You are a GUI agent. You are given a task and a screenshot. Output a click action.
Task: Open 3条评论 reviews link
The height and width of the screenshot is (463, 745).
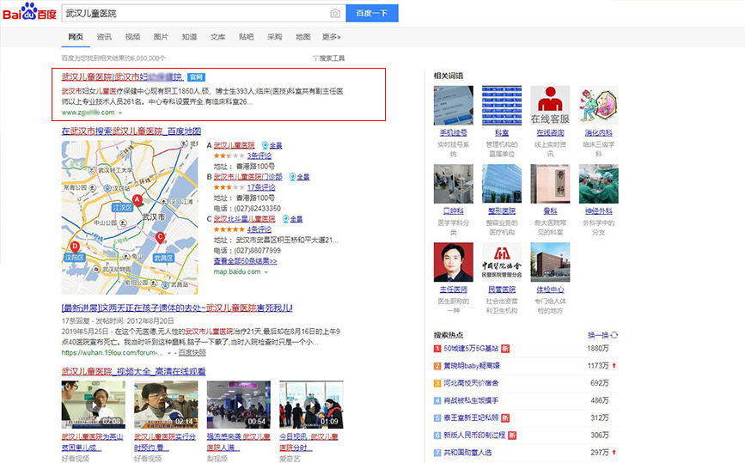[x=259, y=155]
